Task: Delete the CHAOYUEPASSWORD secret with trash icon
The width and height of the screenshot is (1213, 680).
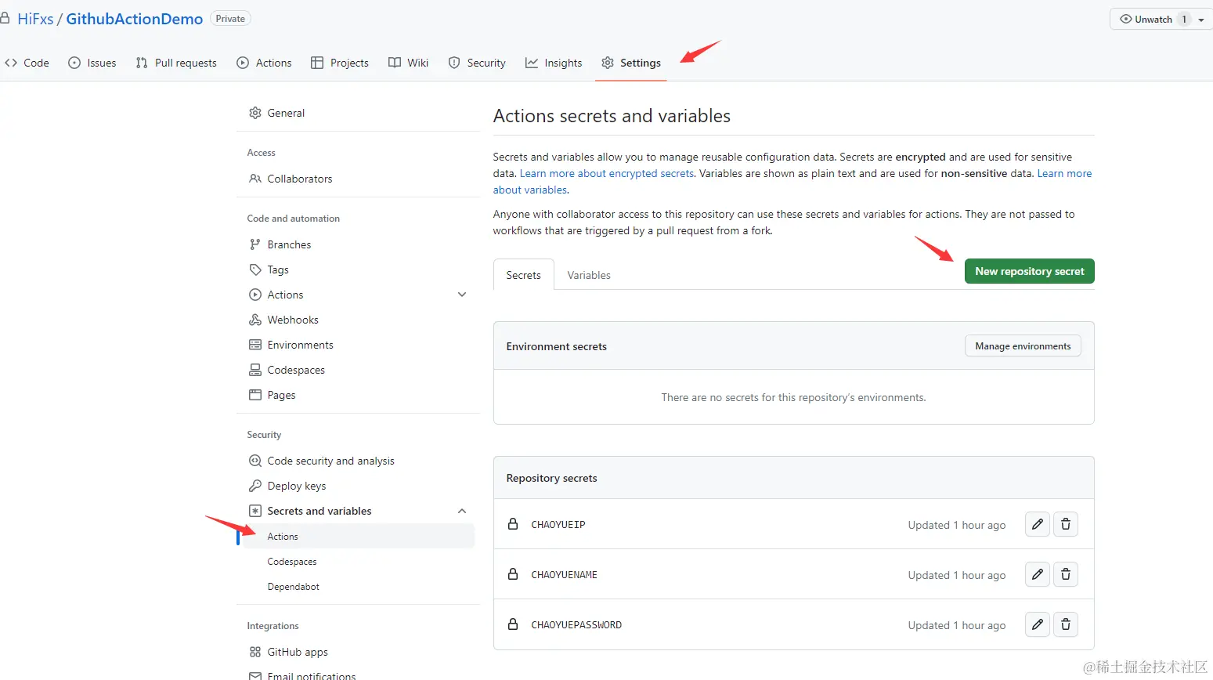Action: [1066, 624]
